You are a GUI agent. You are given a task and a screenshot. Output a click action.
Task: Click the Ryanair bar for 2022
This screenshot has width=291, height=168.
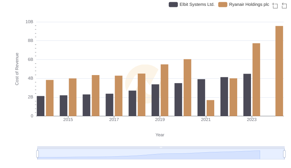(233, 97)
